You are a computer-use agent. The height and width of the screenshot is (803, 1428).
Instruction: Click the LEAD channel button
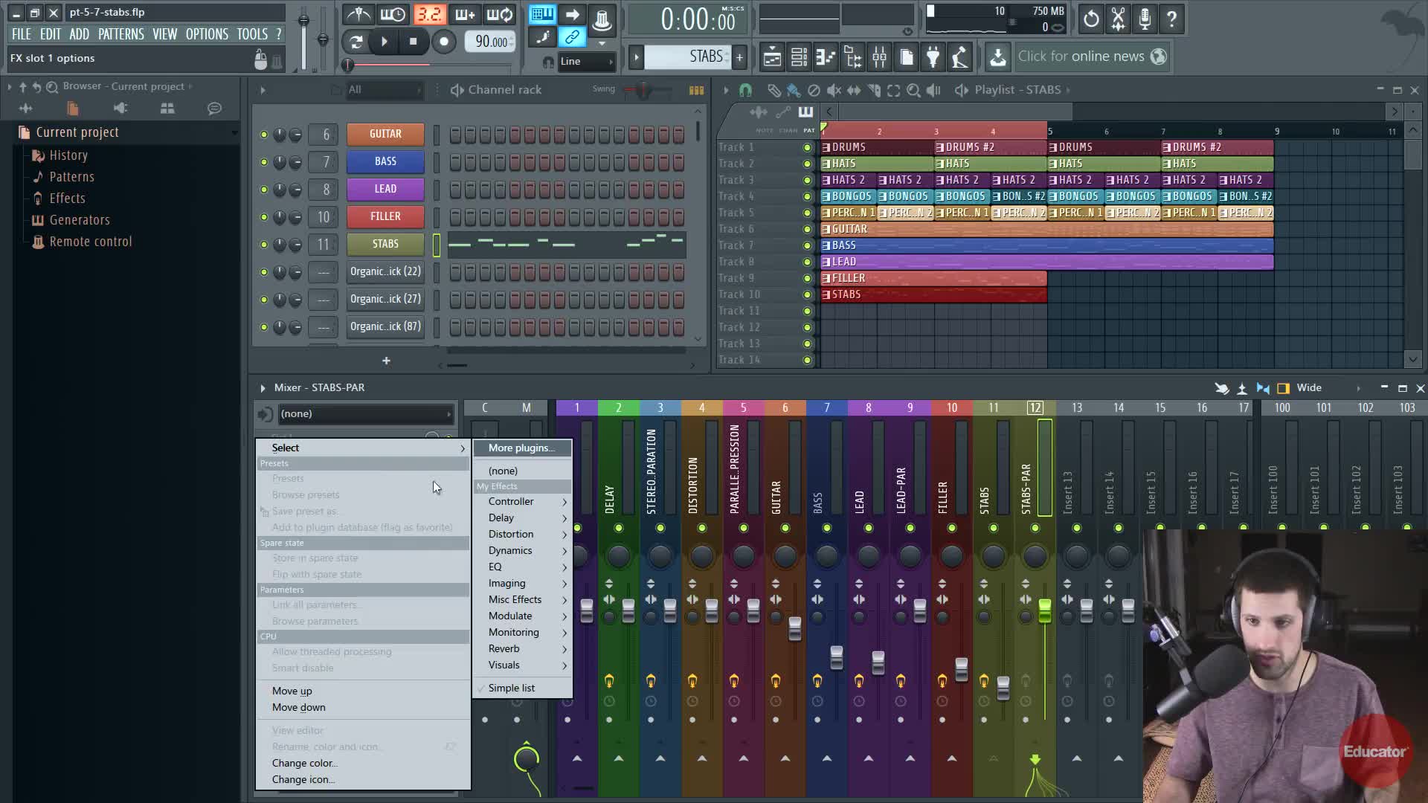click(385, 189)
